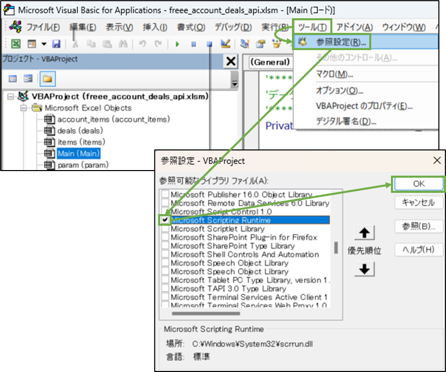The image size is (446, 372).
Task: Click the Insert UserForm toolbar icon
Action: [32, 44]
